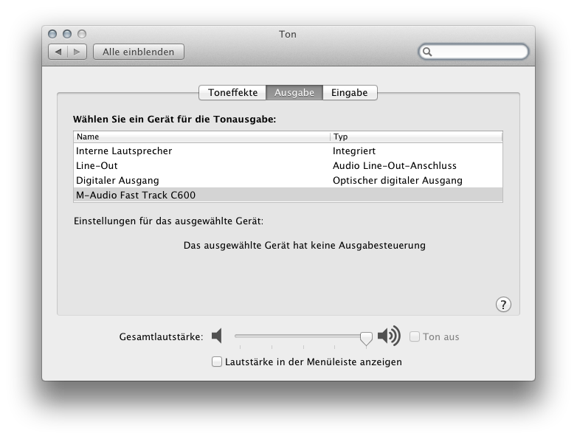The height and width of the screenshot is (439, 577).
Task: Click Optischer digitaler Ausgang type cell
Action: pos(398,180)
